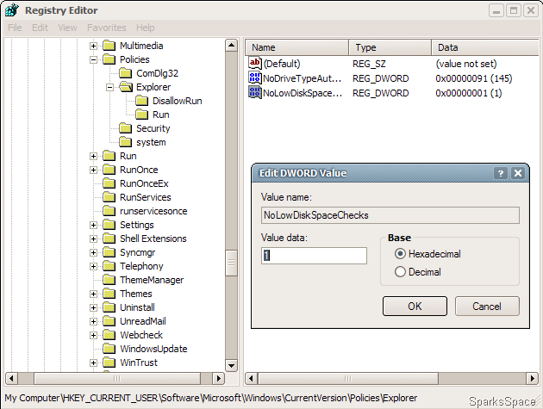Viewport: 543px width, 409px height.
Task: Click the NoLowDiskSpace... DWORD value icon
Action: click(x=255, y=92)
